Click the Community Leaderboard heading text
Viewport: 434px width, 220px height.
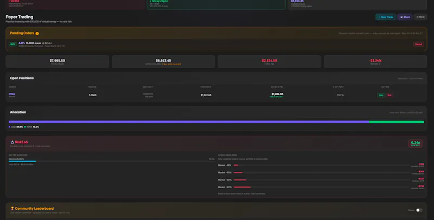click(34, 209)
